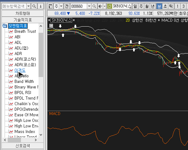188x150 pixels.
Task: Switch chart to 틱 (tick) period
Action: [x=171, y=6]
